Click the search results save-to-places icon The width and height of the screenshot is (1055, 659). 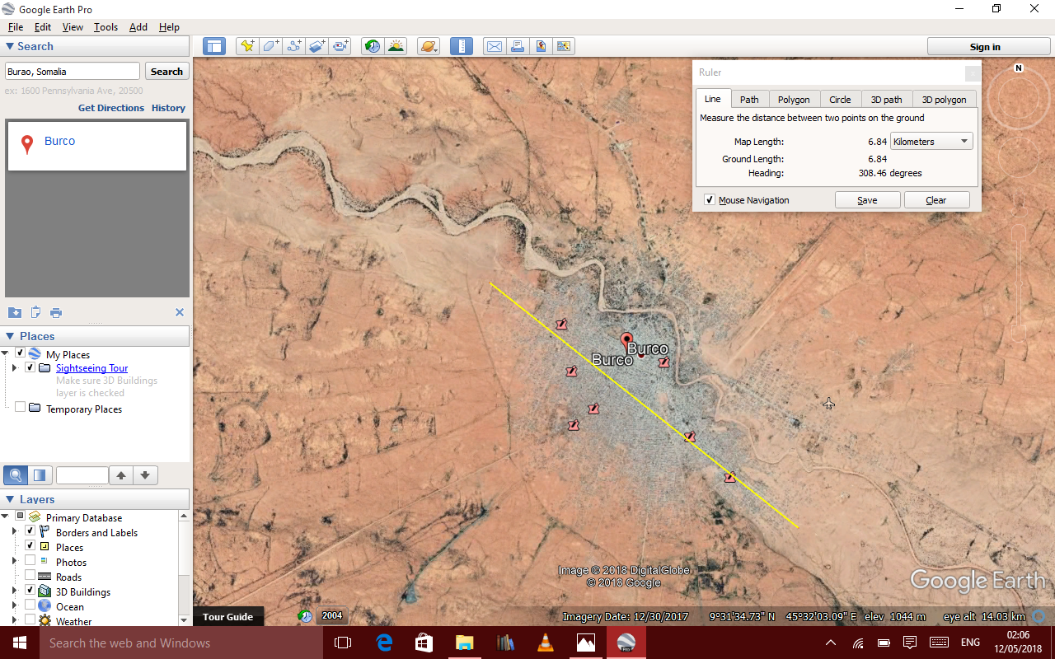tap(15, 312)
